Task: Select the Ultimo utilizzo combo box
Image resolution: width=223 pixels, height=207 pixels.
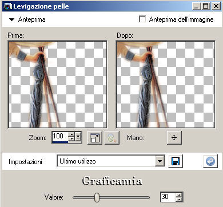Action: [x=110, y=161]
